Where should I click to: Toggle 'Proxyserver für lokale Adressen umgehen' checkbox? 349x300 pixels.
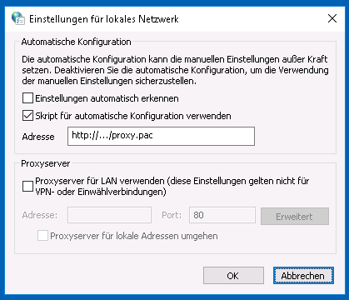(42, 236)
